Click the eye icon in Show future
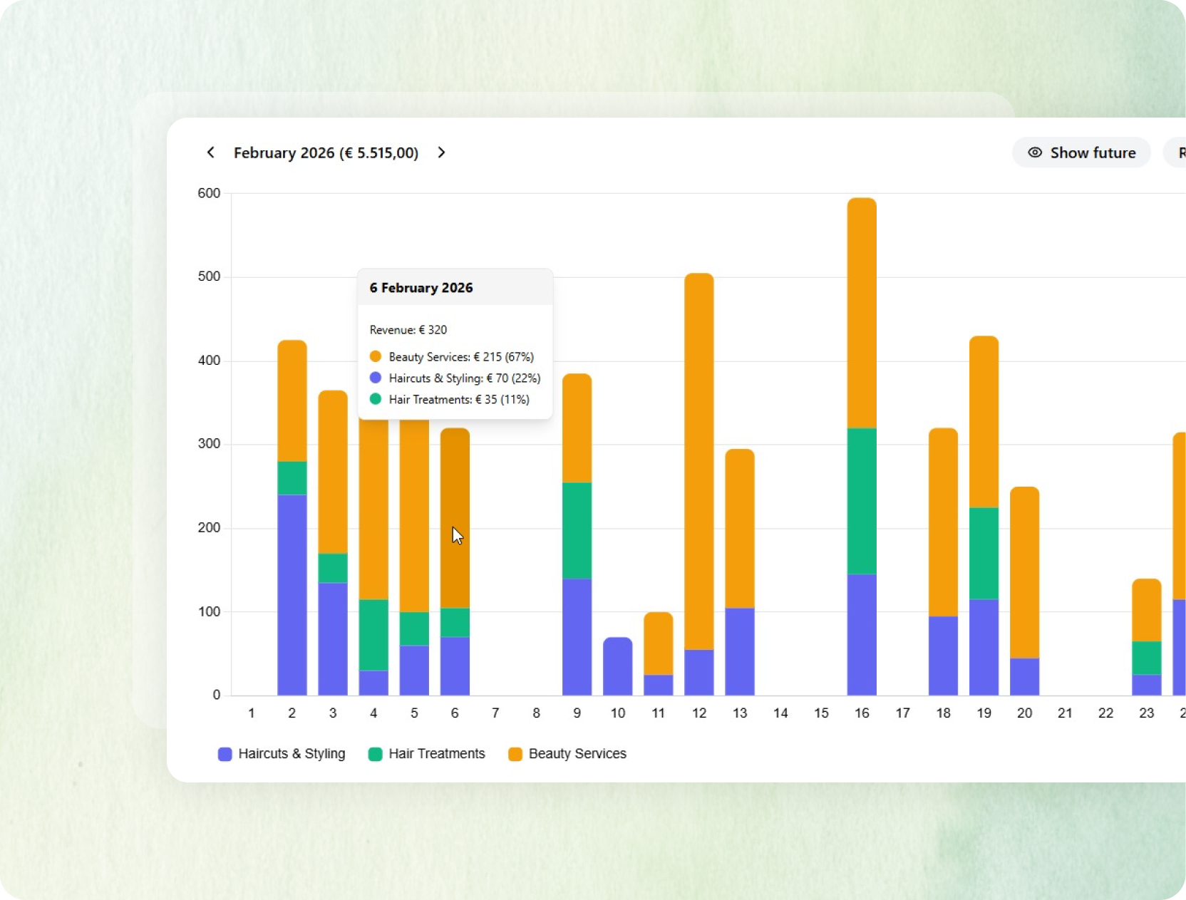The image size is (1186, 900). click(1035, 152)
